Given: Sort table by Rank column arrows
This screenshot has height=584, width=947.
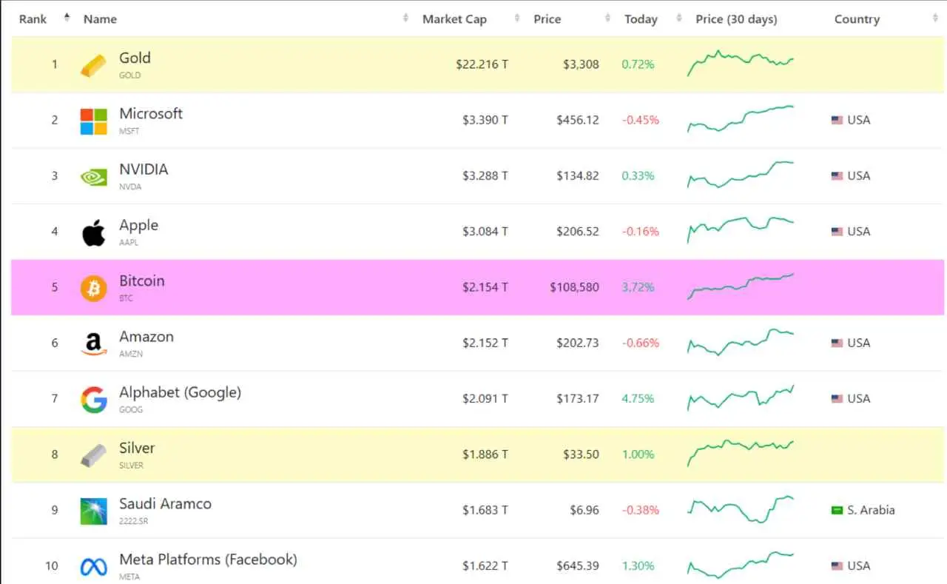Looking at the screenshot, I should point(67,18).
